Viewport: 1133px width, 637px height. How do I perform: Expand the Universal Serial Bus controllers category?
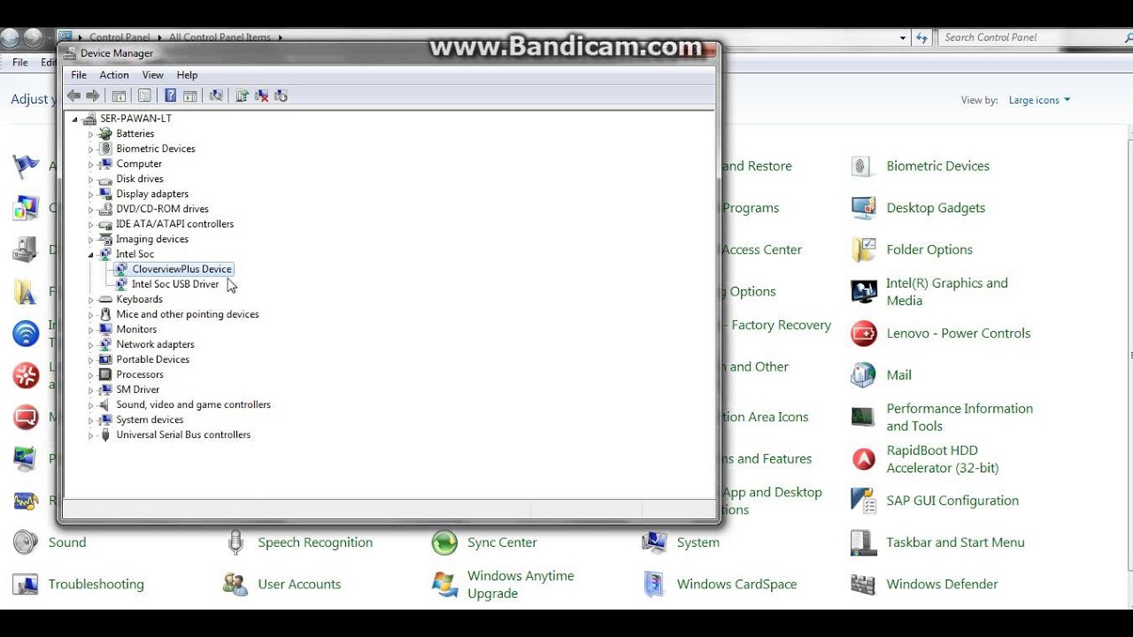coord(90,434)
